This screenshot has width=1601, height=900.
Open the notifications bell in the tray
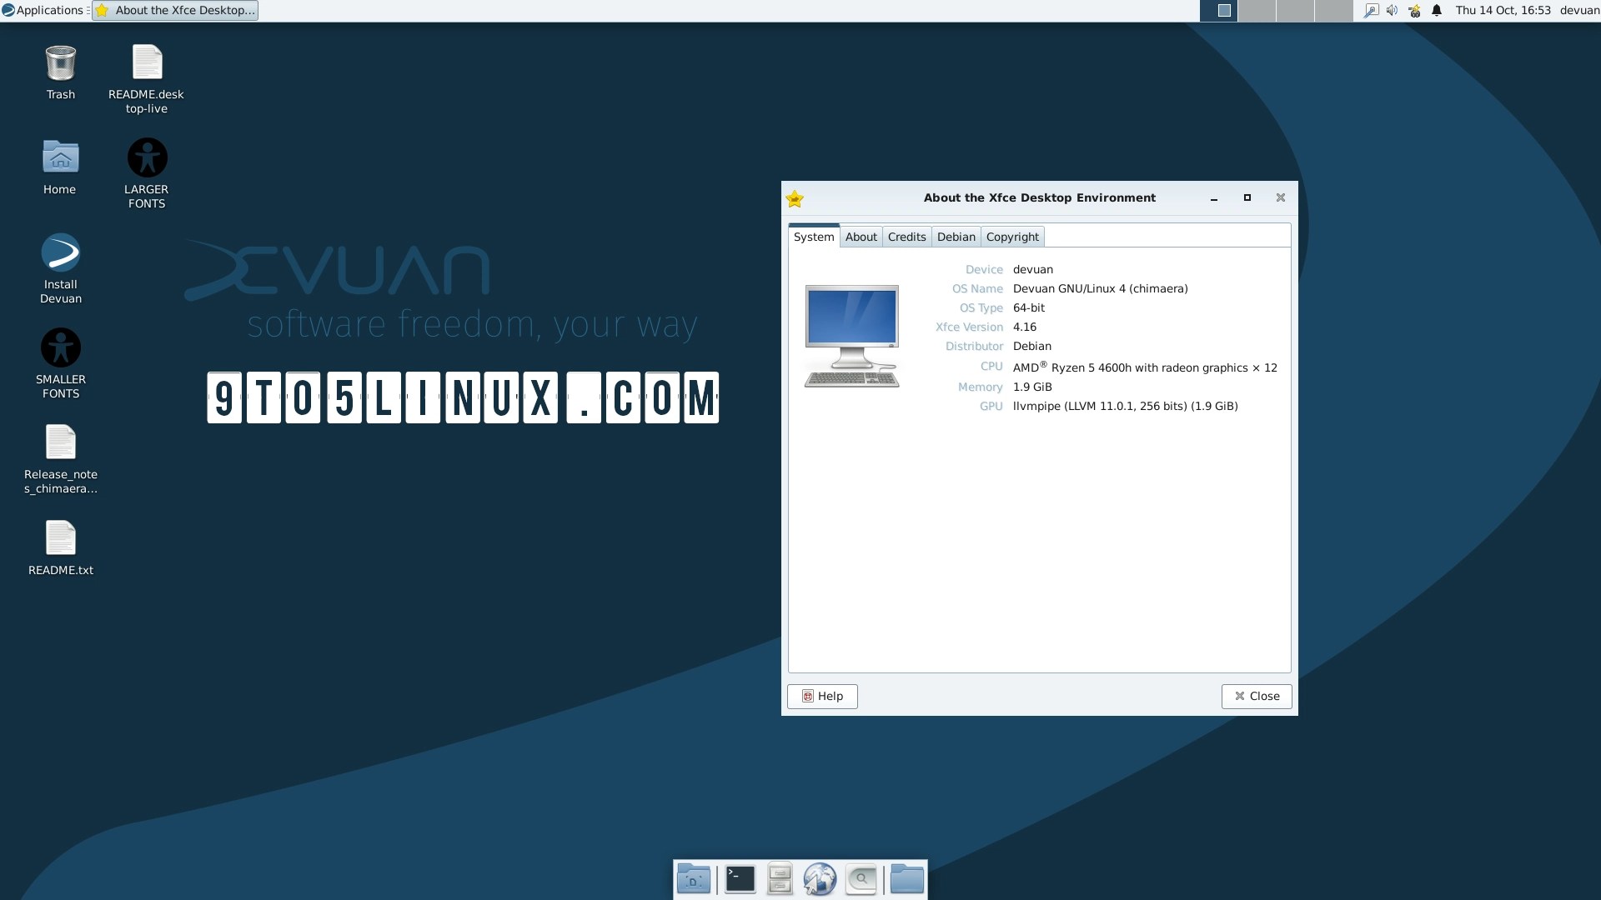pos(1437,10)
